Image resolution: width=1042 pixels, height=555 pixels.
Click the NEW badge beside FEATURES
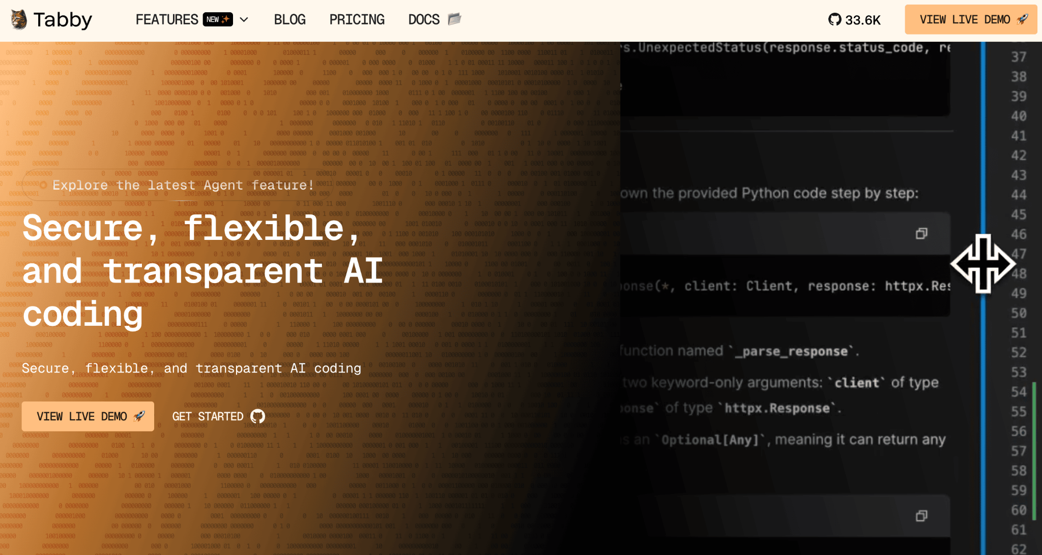(x=218, y=19)
